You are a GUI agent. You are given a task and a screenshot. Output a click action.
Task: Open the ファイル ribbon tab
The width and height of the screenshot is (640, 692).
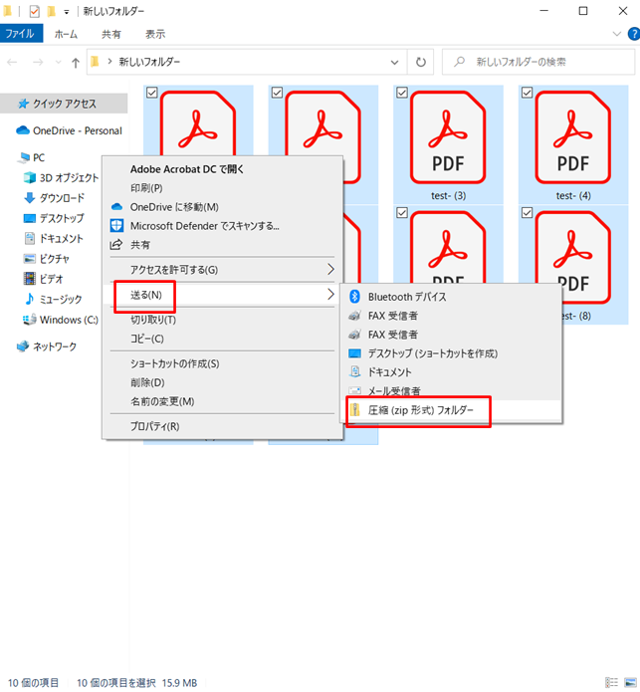pos(20,34)
